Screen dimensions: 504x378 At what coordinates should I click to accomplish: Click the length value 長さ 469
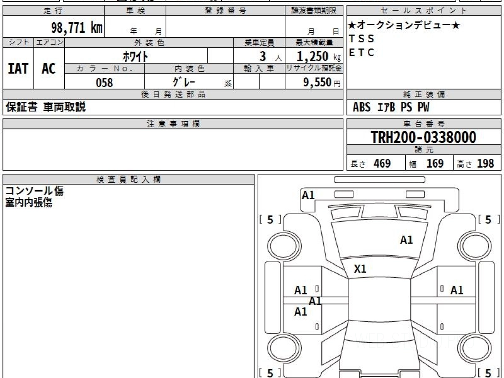tap(371, 163)
